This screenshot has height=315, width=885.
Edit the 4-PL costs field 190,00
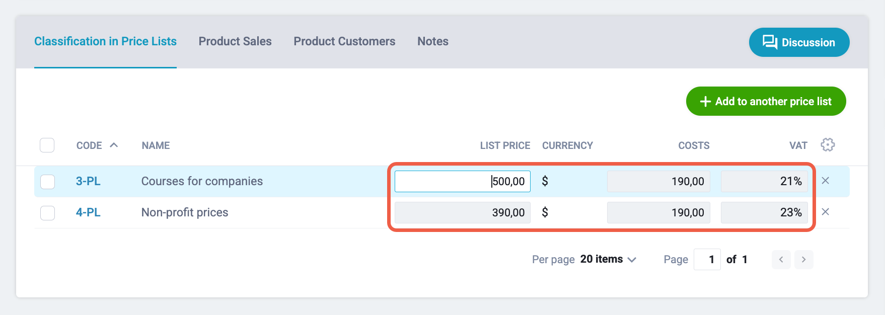pyautogui.click(x=658, y=212)
